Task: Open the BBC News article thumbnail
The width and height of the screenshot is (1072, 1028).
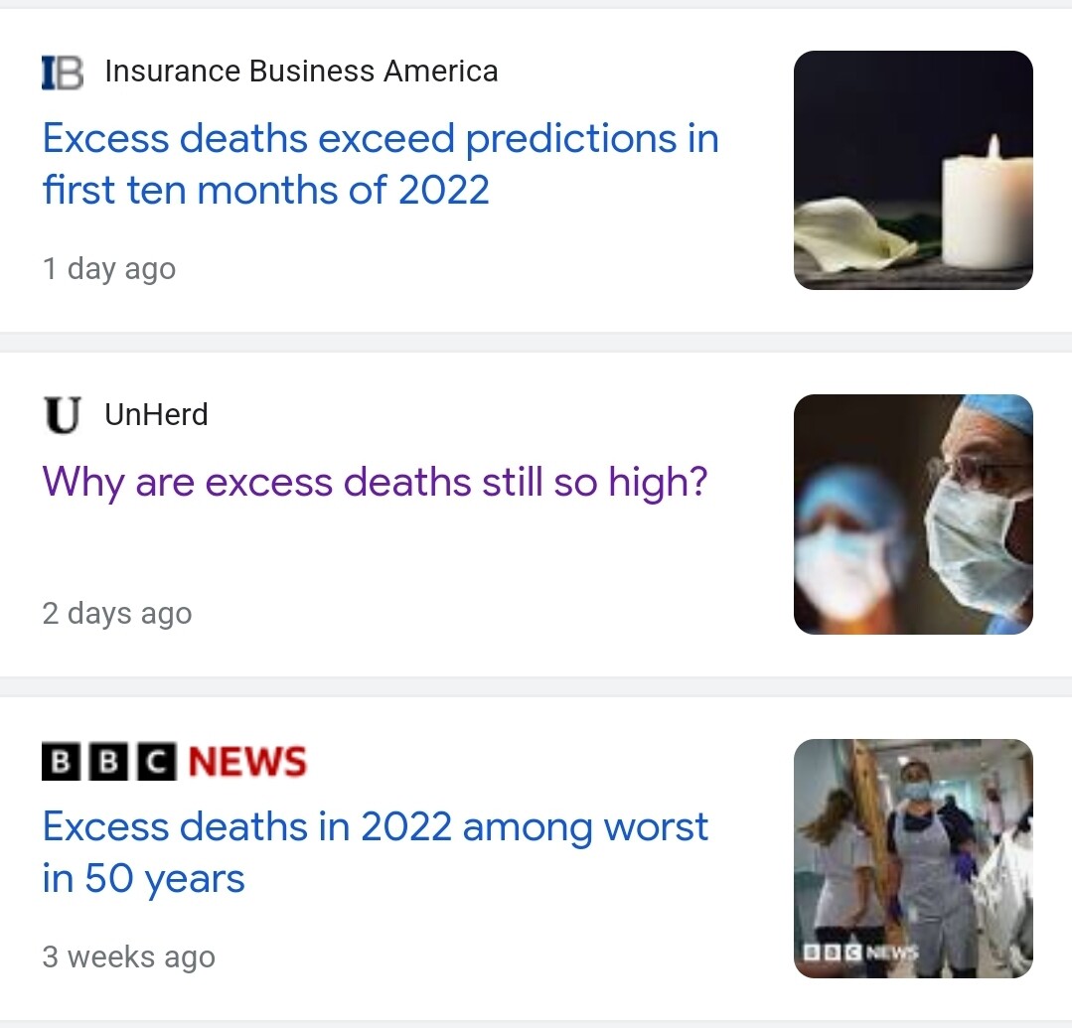Action: 913,858
